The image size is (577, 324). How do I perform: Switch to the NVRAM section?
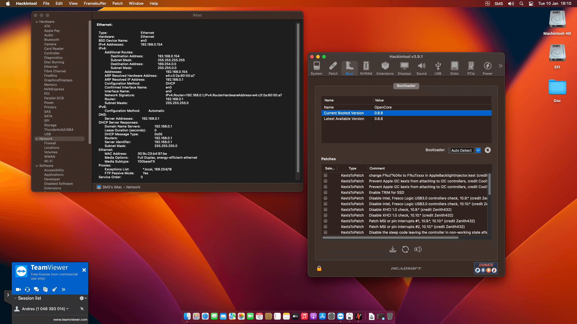coord(366,68)
